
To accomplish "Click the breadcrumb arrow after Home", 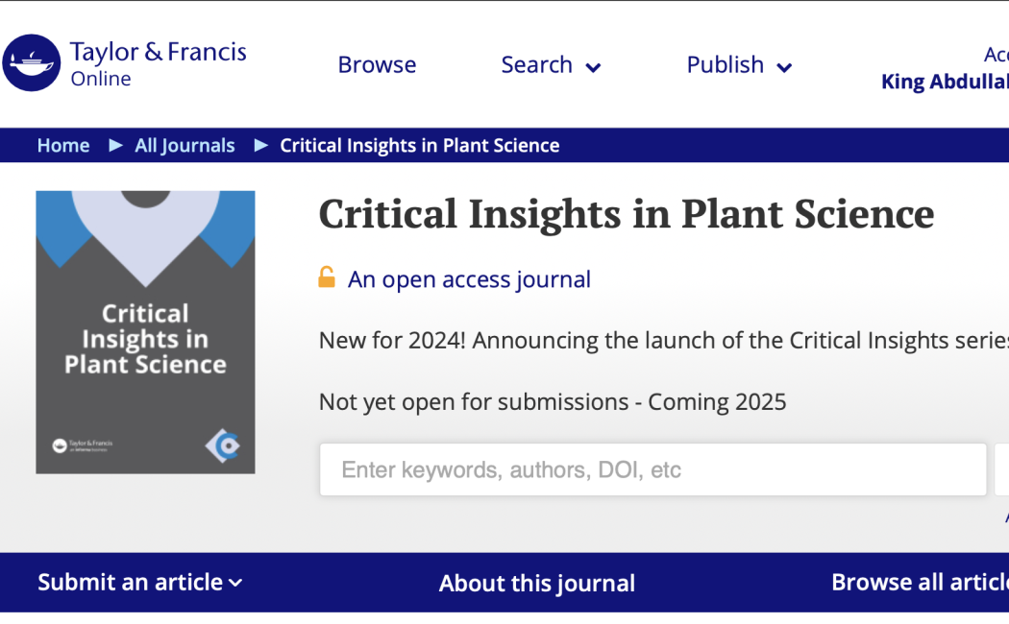I will point(115,145).
